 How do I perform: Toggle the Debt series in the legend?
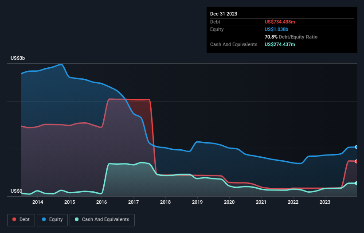(x=21, y=220)
